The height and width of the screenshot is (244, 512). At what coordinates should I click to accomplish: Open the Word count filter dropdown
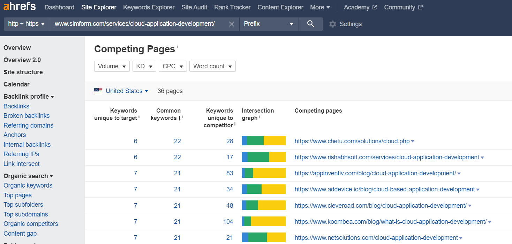click(x=212, y=66)
